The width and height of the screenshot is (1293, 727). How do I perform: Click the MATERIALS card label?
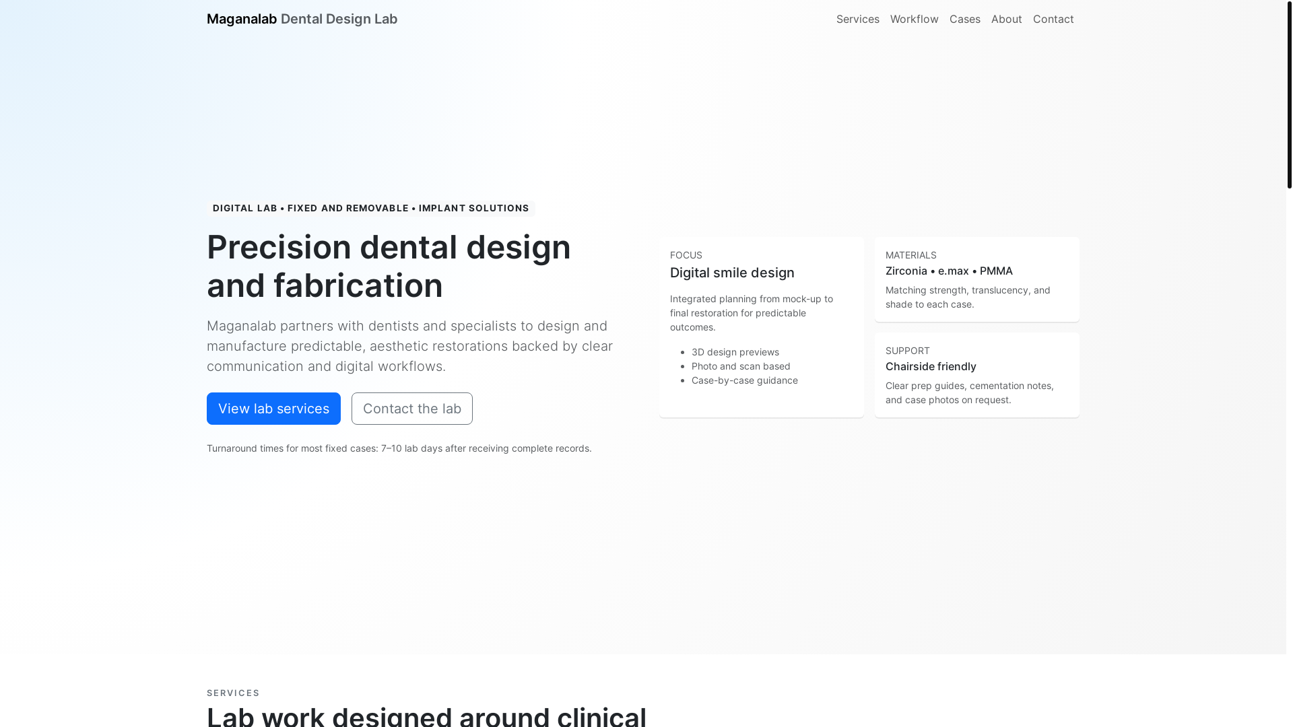[x=910, y=255]
